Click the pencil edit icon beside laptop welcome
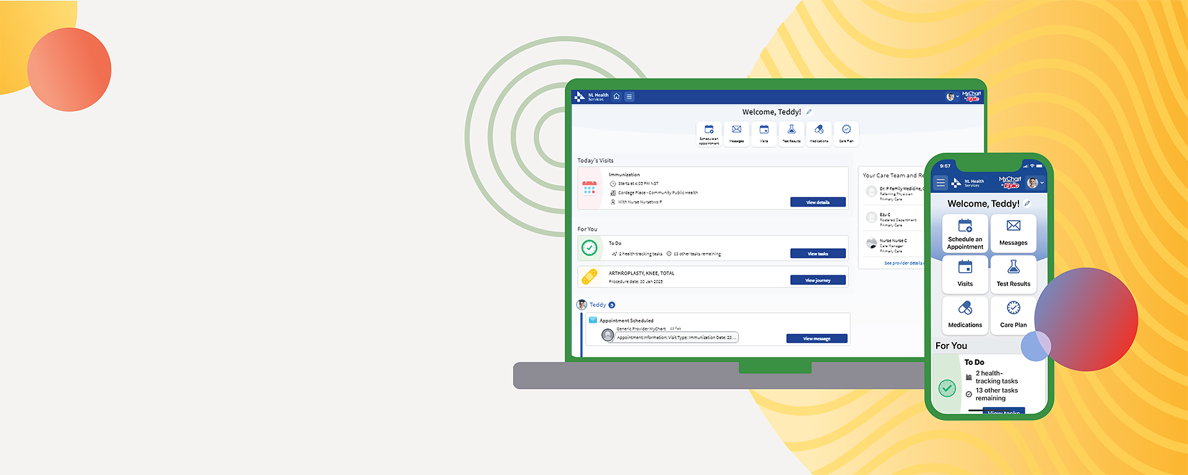 coord(809,112)
